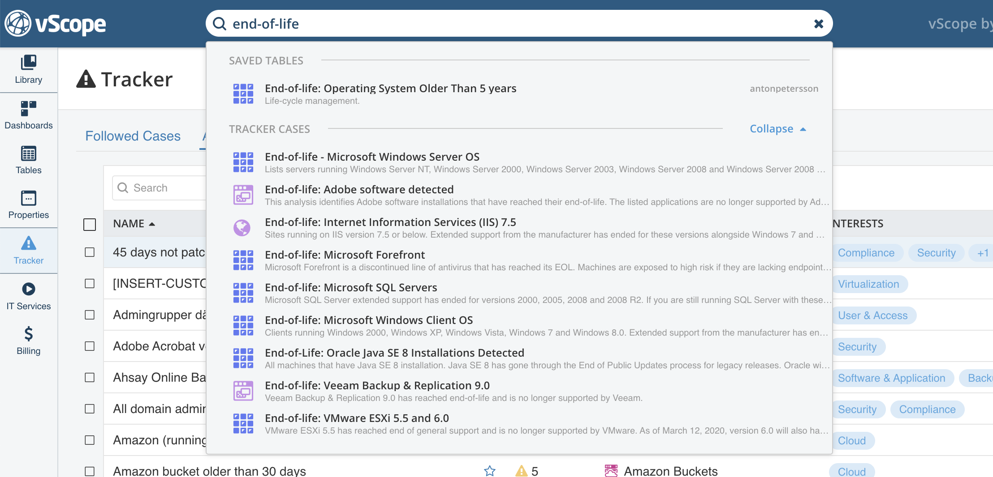Check Amazon bucket older than 30 days row
Image resolution: width=993 pixels, height=477 pixels.
(90, 472)
